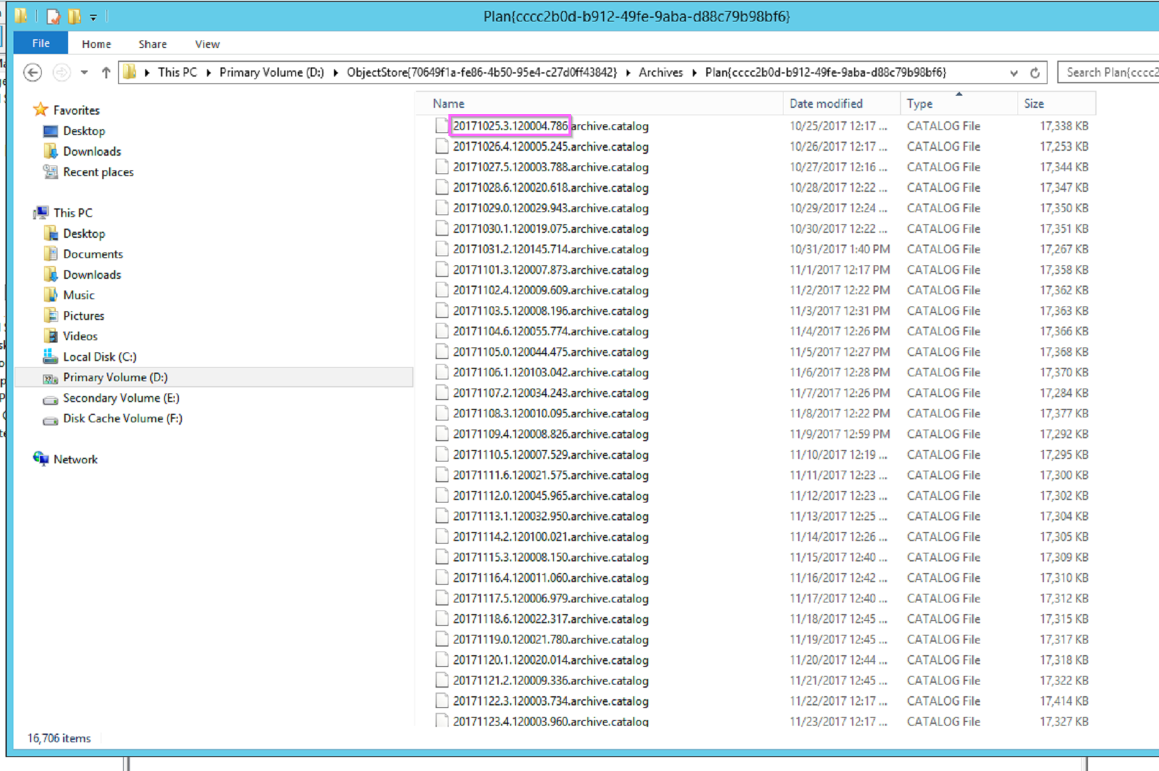The height and width of the screenshot is (771, 1159).
Task: Select file 20171122.3.120003.734.archive.catalog
Action: 551,701
